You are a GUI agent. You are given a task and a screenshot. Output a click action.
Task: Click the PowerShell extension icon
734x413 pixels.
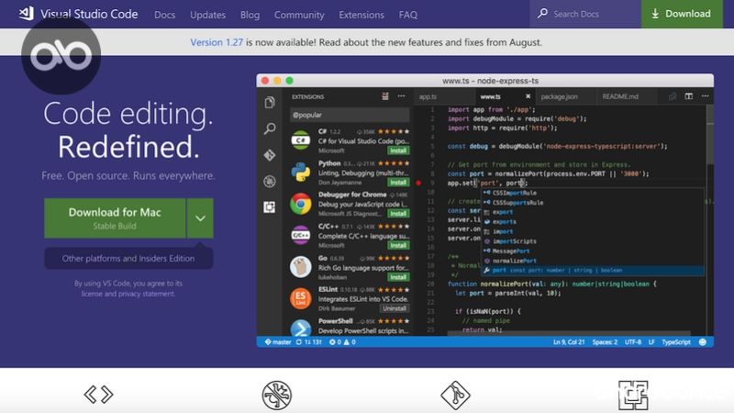301,328
